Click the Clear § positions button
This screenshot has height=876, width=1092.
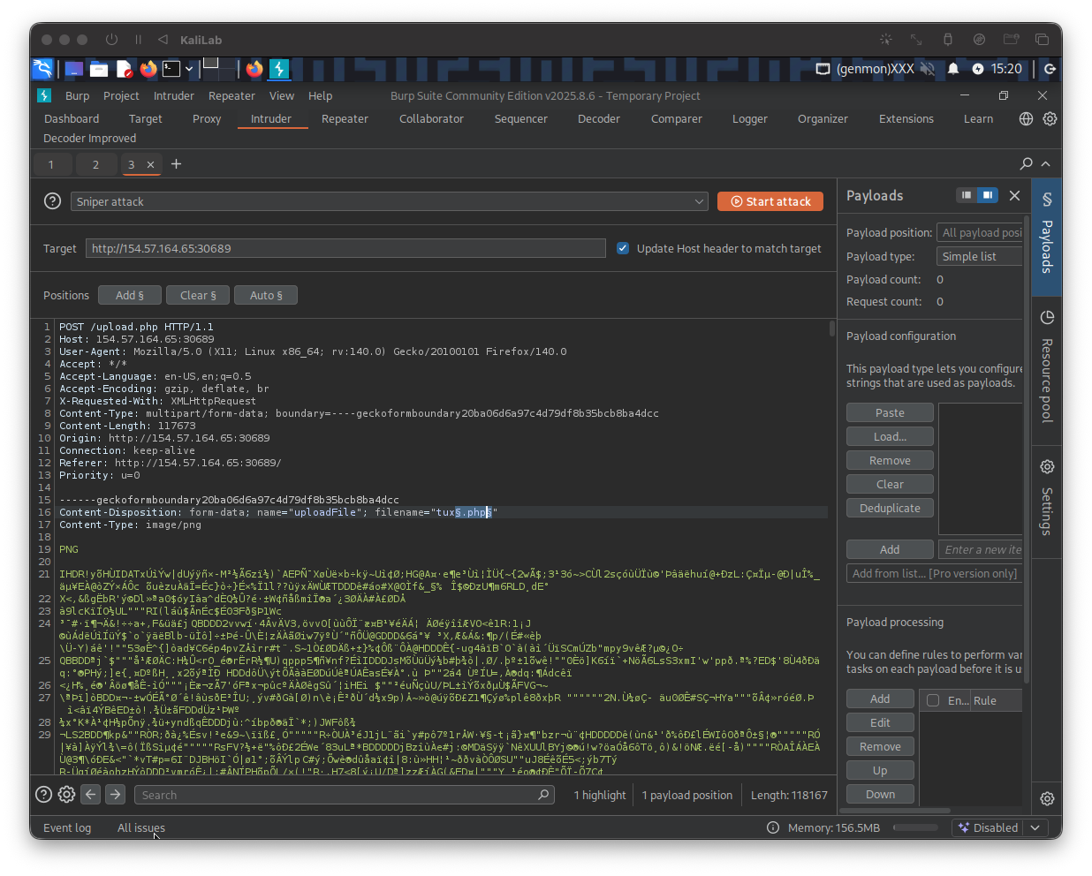tap(198, 296)
